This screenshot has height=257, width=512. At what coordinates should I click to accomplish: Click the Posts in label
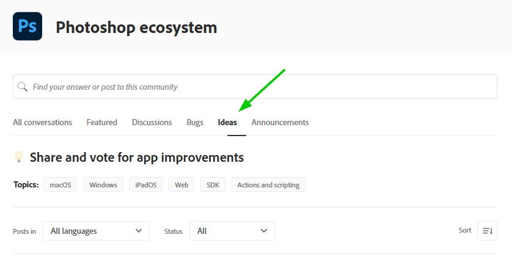tap(24, 231)
